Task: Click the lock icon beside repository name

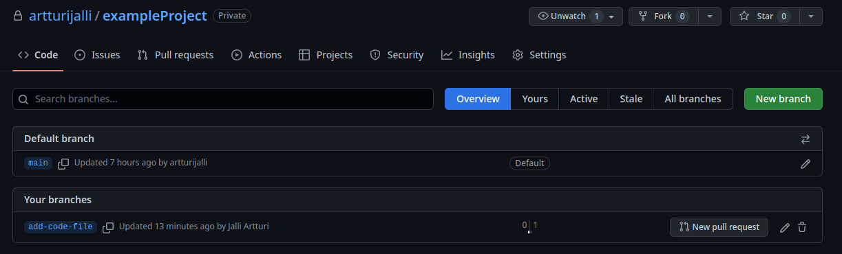Action: click(18, 16)
